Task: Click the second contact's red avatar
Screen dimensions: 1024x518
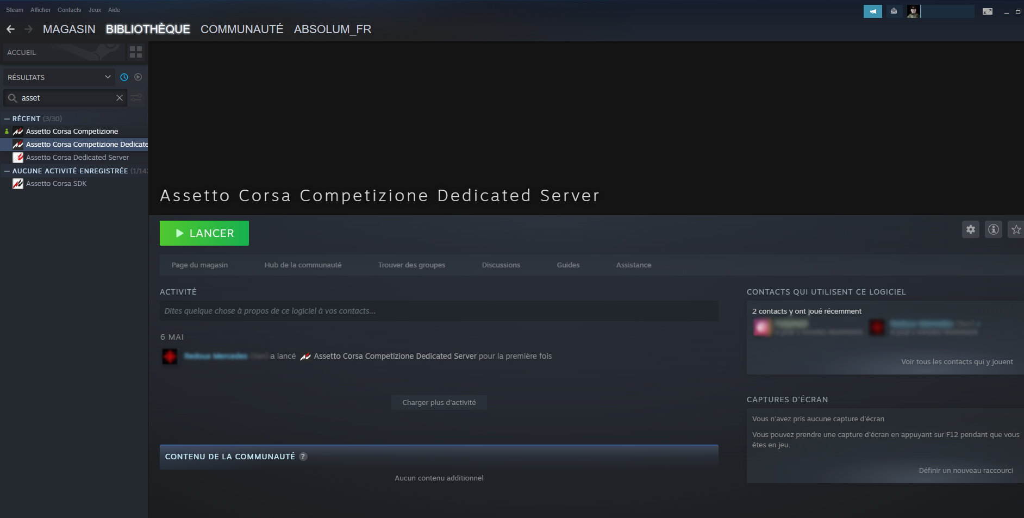Action: pyautogui.click(x=877, y=327)
